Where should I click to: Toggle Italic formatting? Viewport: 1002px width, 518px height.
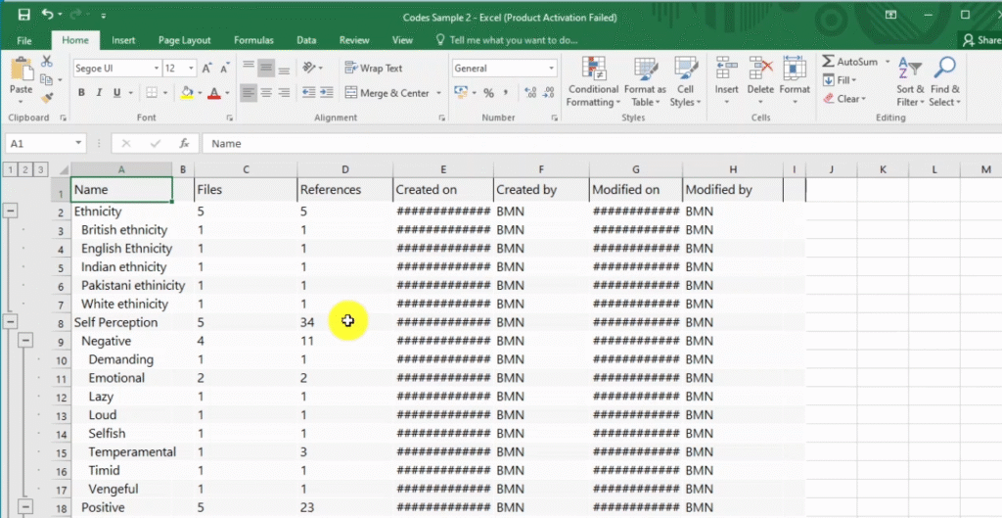click(x=100, y=93)
